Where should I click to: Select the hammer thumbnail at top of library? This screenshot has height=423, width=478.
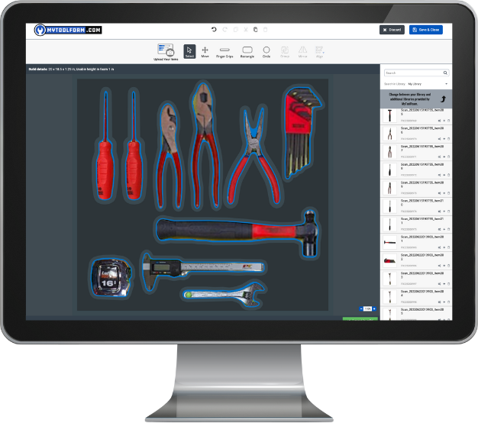point(389,116)
